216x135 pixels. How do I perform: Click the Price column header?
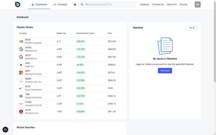[110, 33]
